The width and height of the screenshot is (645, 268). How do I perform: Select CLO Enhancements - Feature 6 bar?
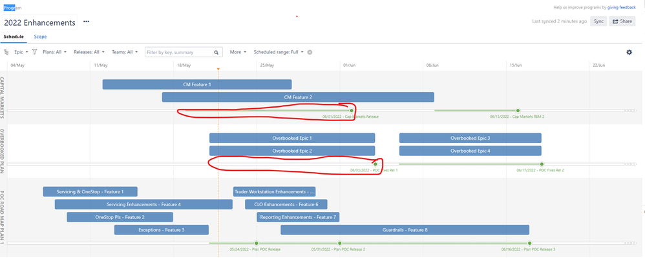coord(286,204)
